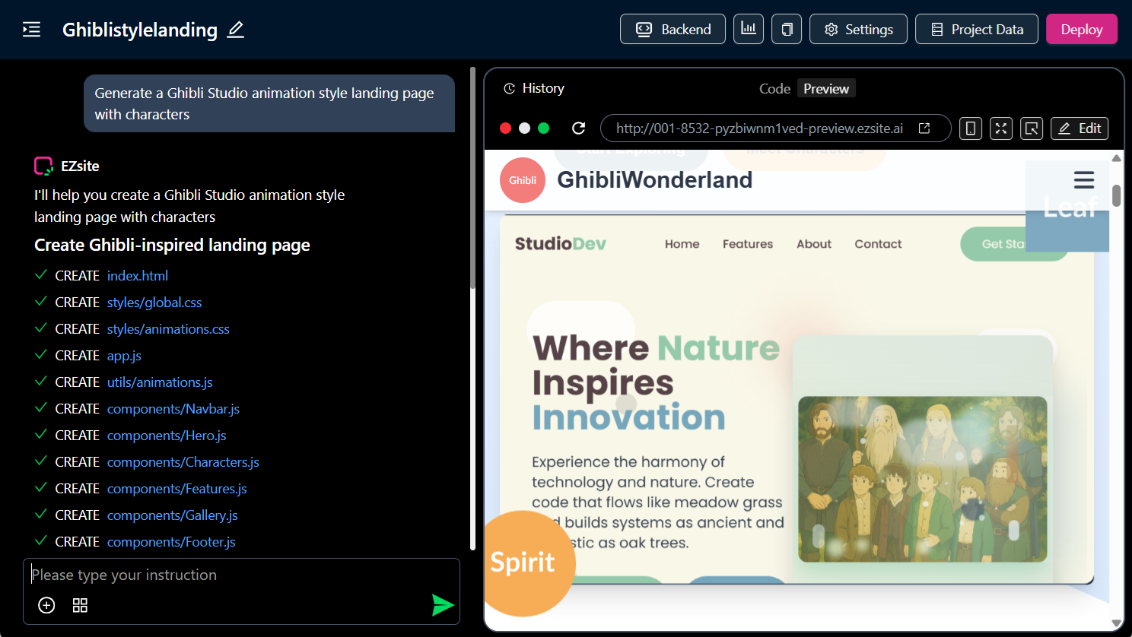Toggle the mobile device view

point(971,128)
